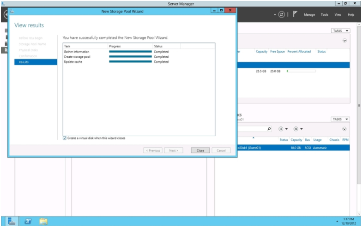Click the Server Manager app icon in title bar
363x228 pixels.
tap(4, 4)
